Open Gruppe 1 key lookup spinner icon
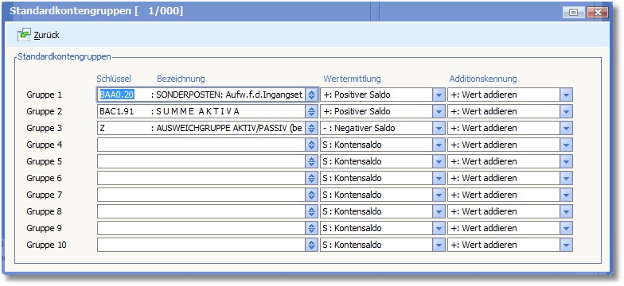Image resolution: width=624 pixels, height=286 pixels. tap(312, 95)
